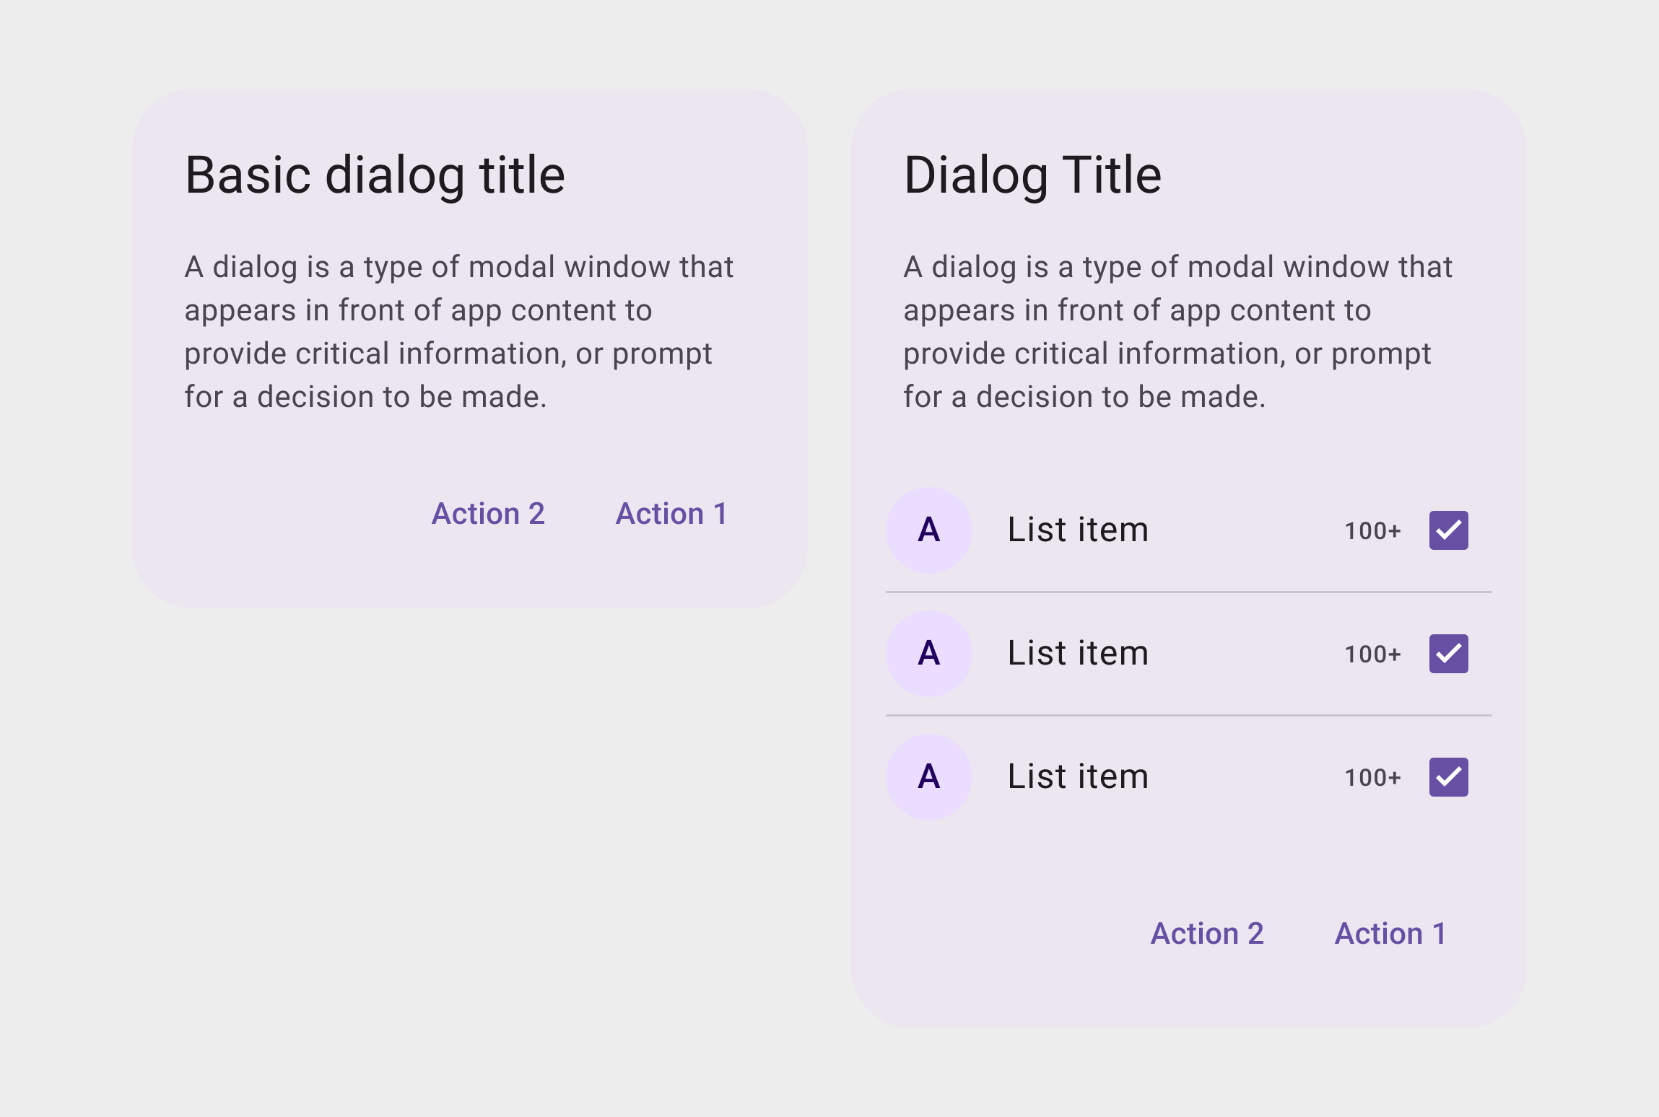Select the second 'List item' label

coord(1078,653)
